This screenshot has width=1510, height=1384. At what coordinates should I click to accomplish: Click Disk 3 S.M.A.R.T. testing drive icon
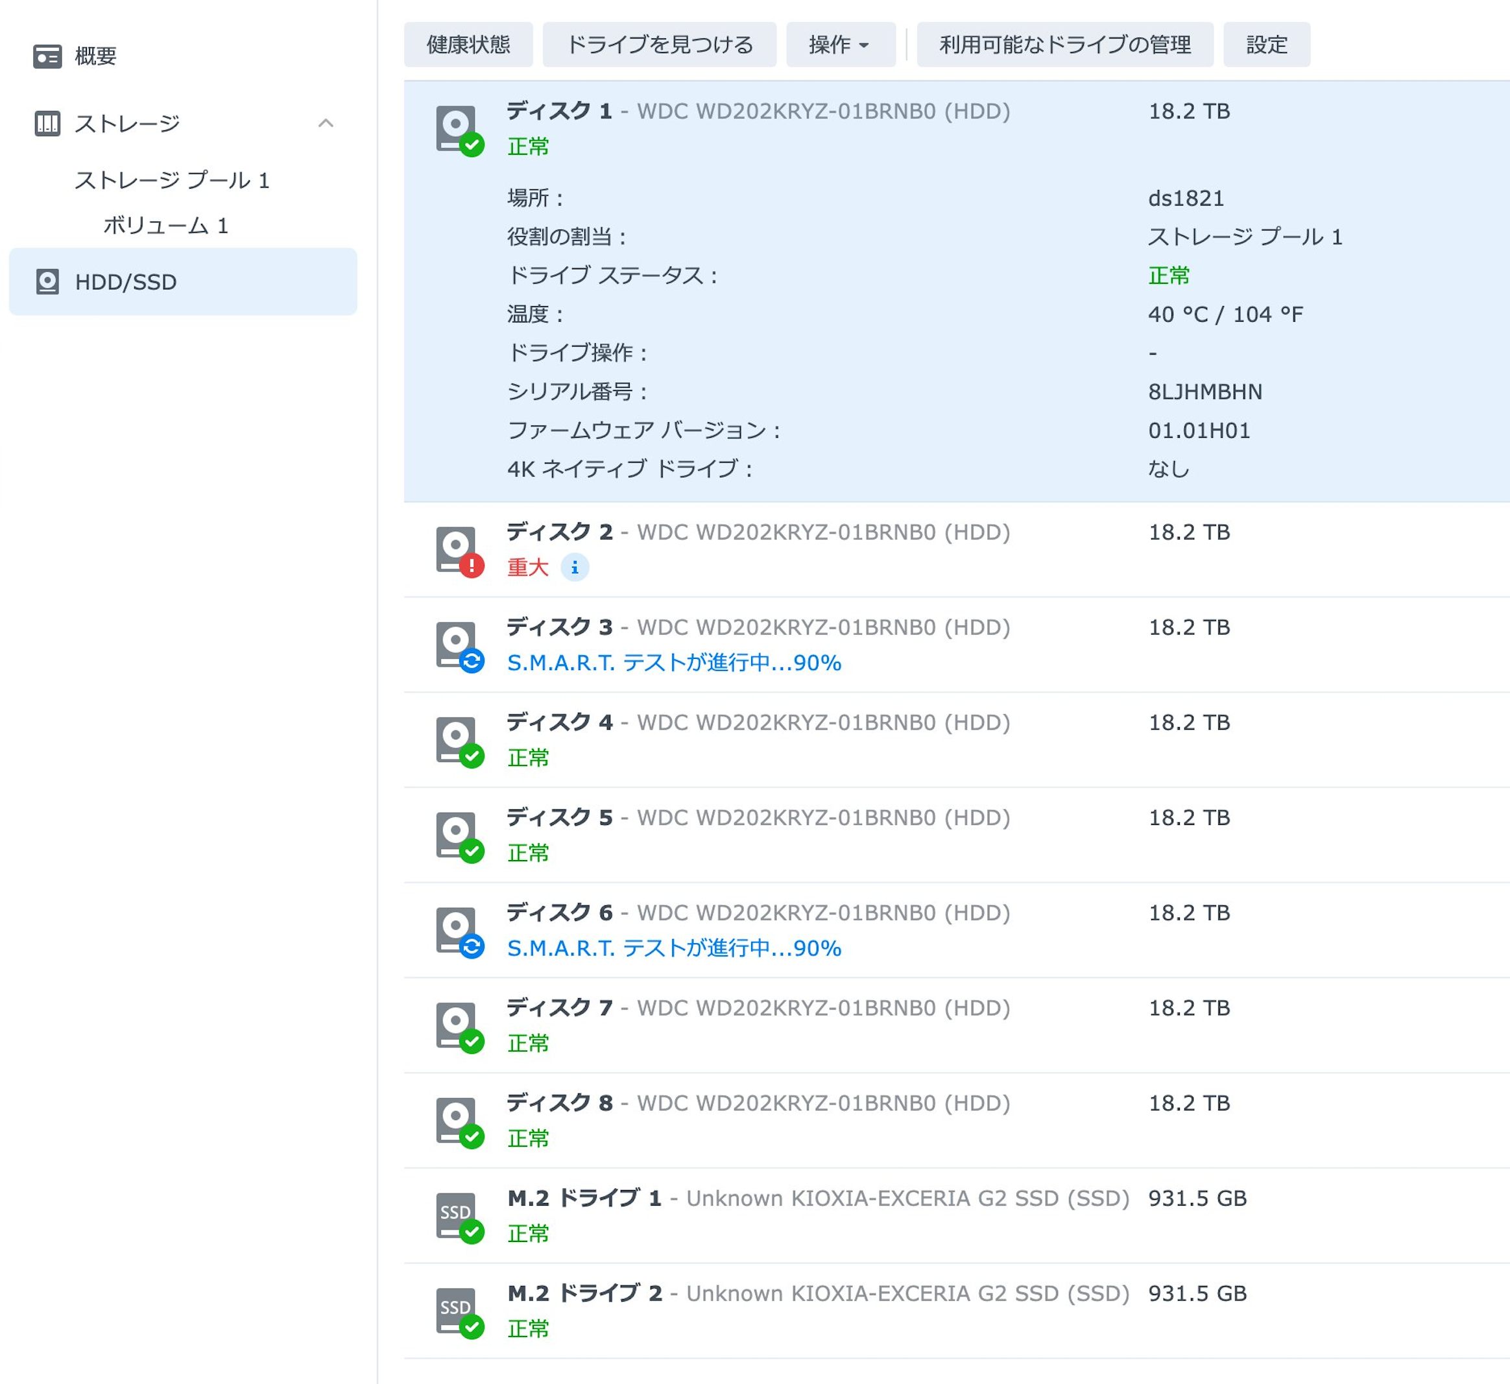459,645
